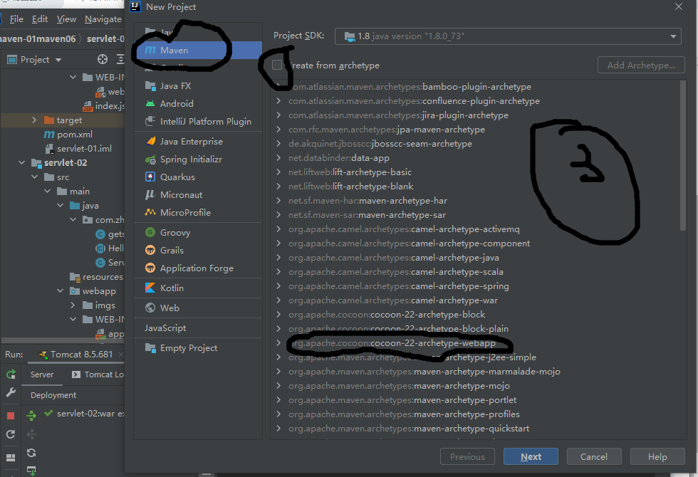
Task: Click the Next button
Action: point(531,456)
